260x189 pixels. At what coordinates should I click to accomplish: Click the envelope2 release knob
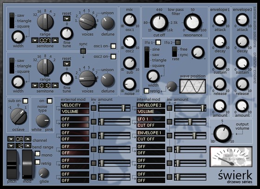coord(242,84)
